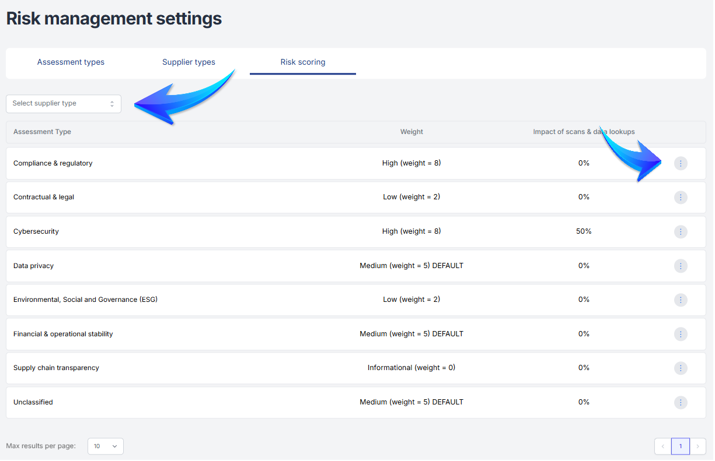This screenshot has height=461, width=715.
Task: Open three-dot menu for Financial & operational stability
Action: [x=681, y=334]
